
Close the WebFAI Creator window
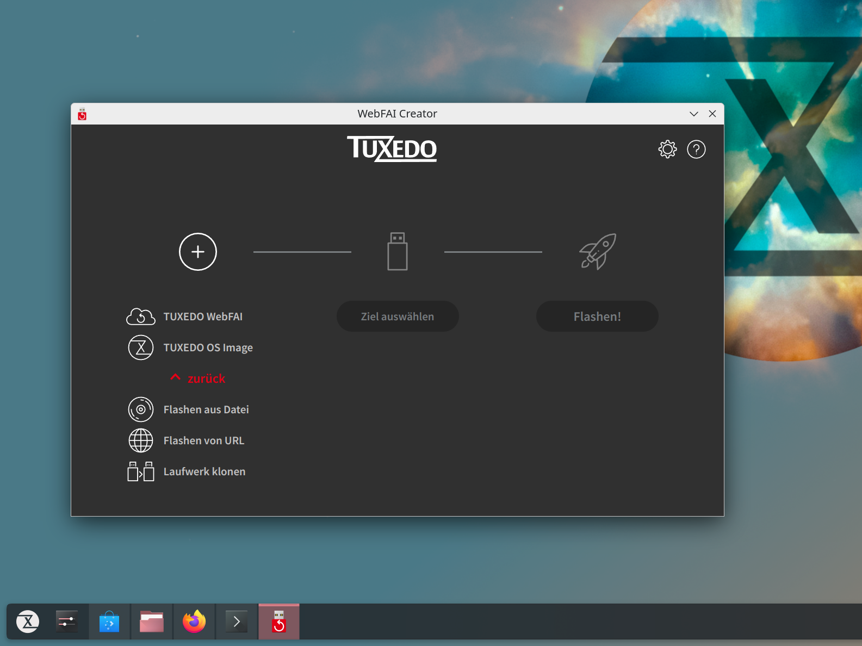pyautogui.click(x=712, y=114)
